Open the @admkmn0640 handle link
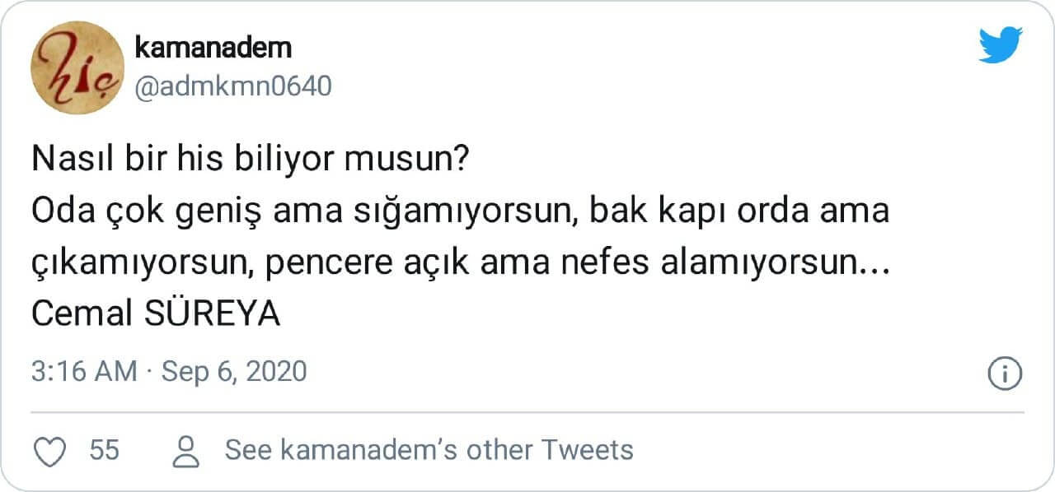This screenshot has width=1055, height=492. tap(232, 86)
